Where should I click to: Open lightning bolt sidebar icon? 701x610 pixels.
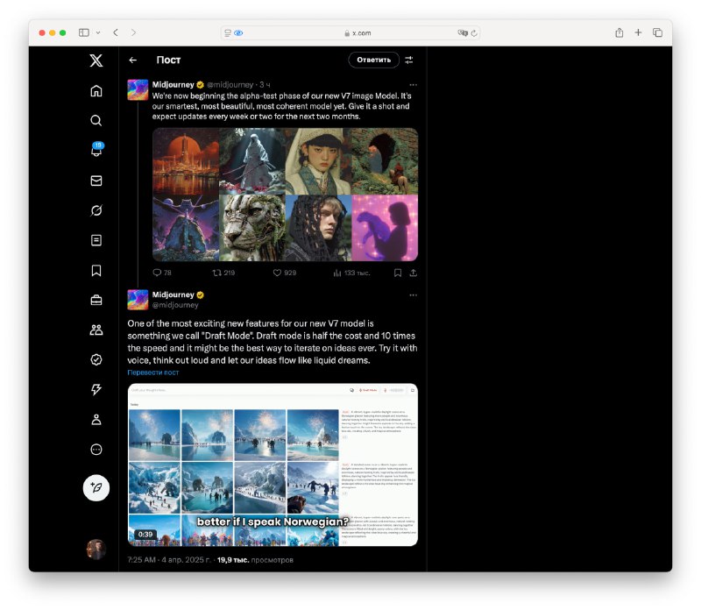tap(96, 389)
